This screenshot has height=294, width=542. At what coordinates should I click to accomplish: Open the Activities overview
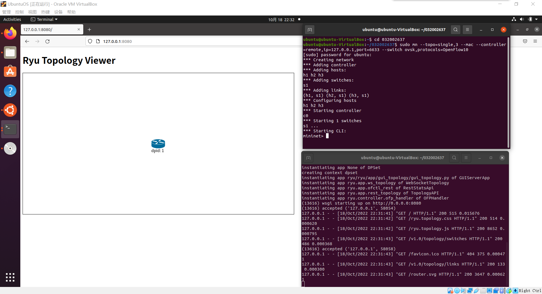tap(12, 19)
